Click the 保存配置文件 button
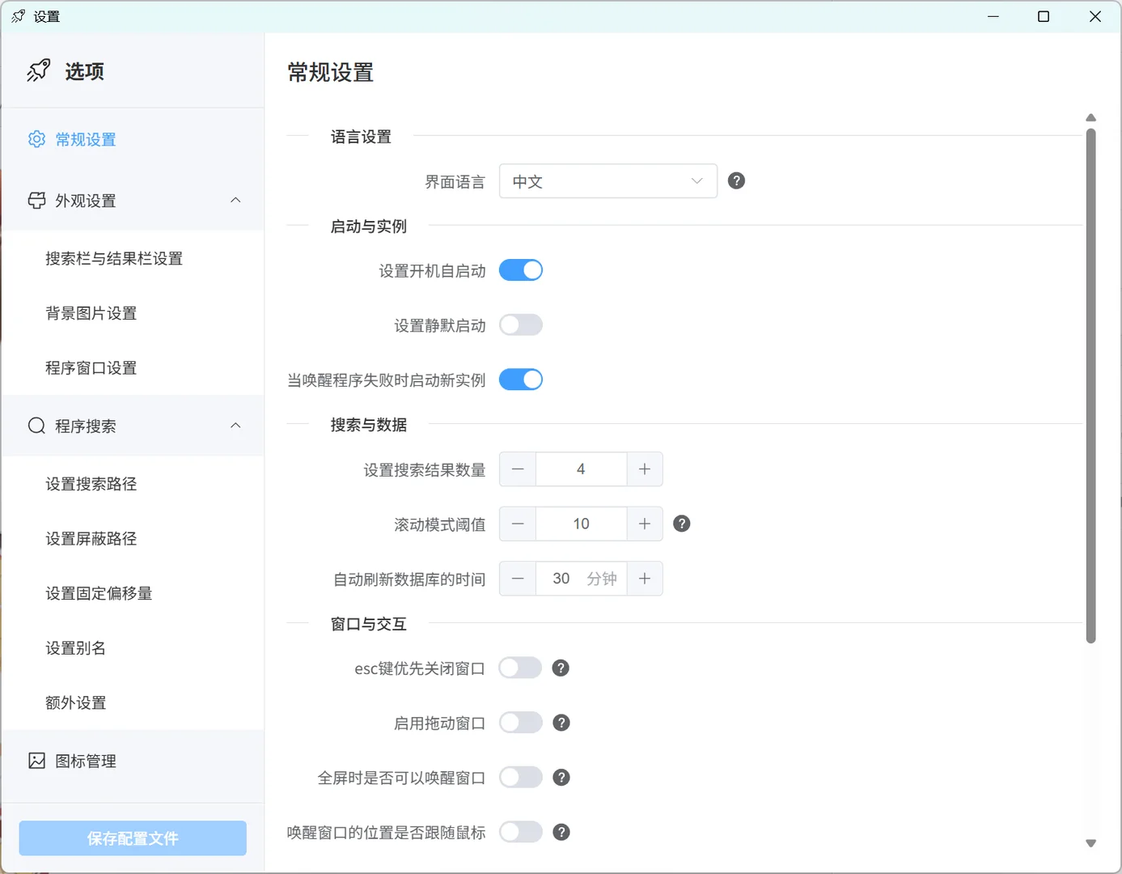This screenshot has width=1122, height=874. (132, 838)
